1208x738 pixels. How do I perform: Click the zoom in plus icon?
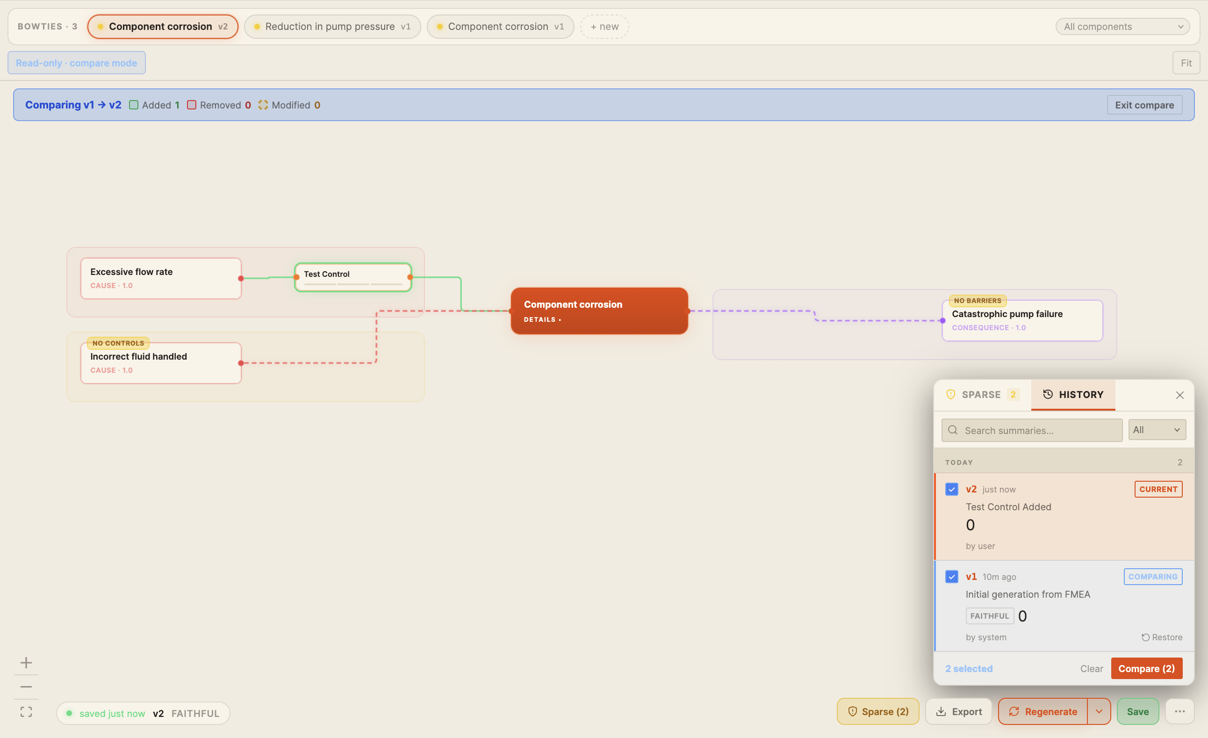(26, 663)
